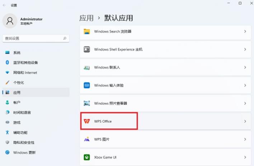The image size is (254, 166).
Task: Select Windows 更新 in the sidebar
Action: pos(36,152)
